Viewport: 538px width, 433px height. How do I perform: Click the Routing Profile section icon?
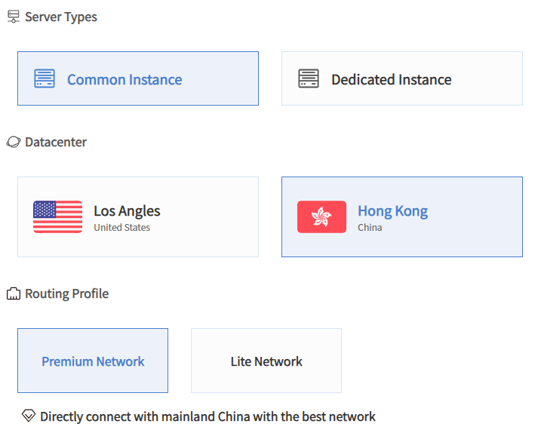[13, 293]
